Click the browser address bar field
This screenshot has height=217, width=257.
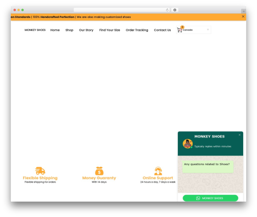122,10
